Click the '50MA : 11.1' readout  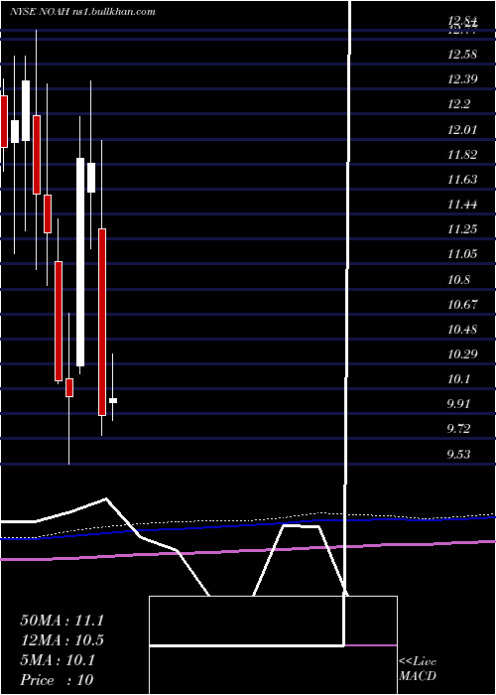pos(62,621)
